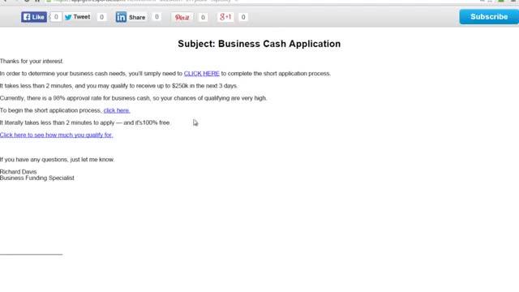
Task: Click the 'Business Funding Specialist' title
Action: [37, 178]
